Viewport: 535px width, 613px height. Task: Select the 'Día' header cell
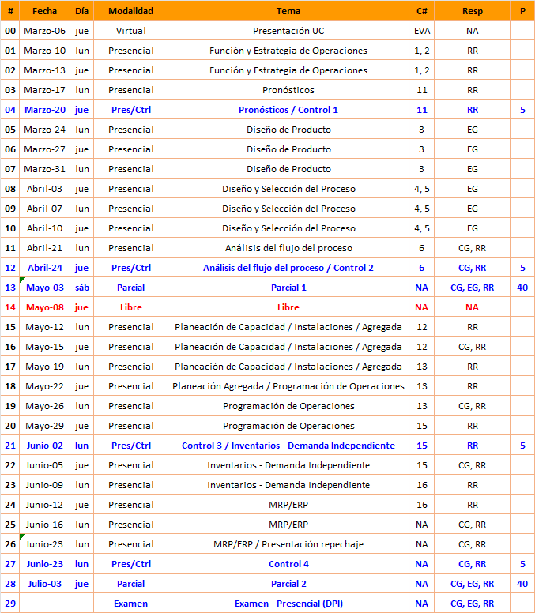tap(81, 11)
